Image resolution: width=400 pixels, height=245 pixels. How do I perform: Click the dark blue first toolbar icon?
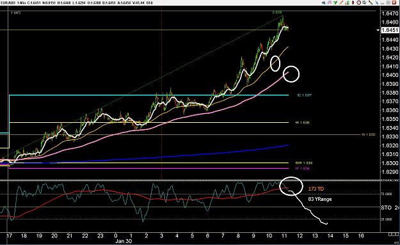[324, 3]
